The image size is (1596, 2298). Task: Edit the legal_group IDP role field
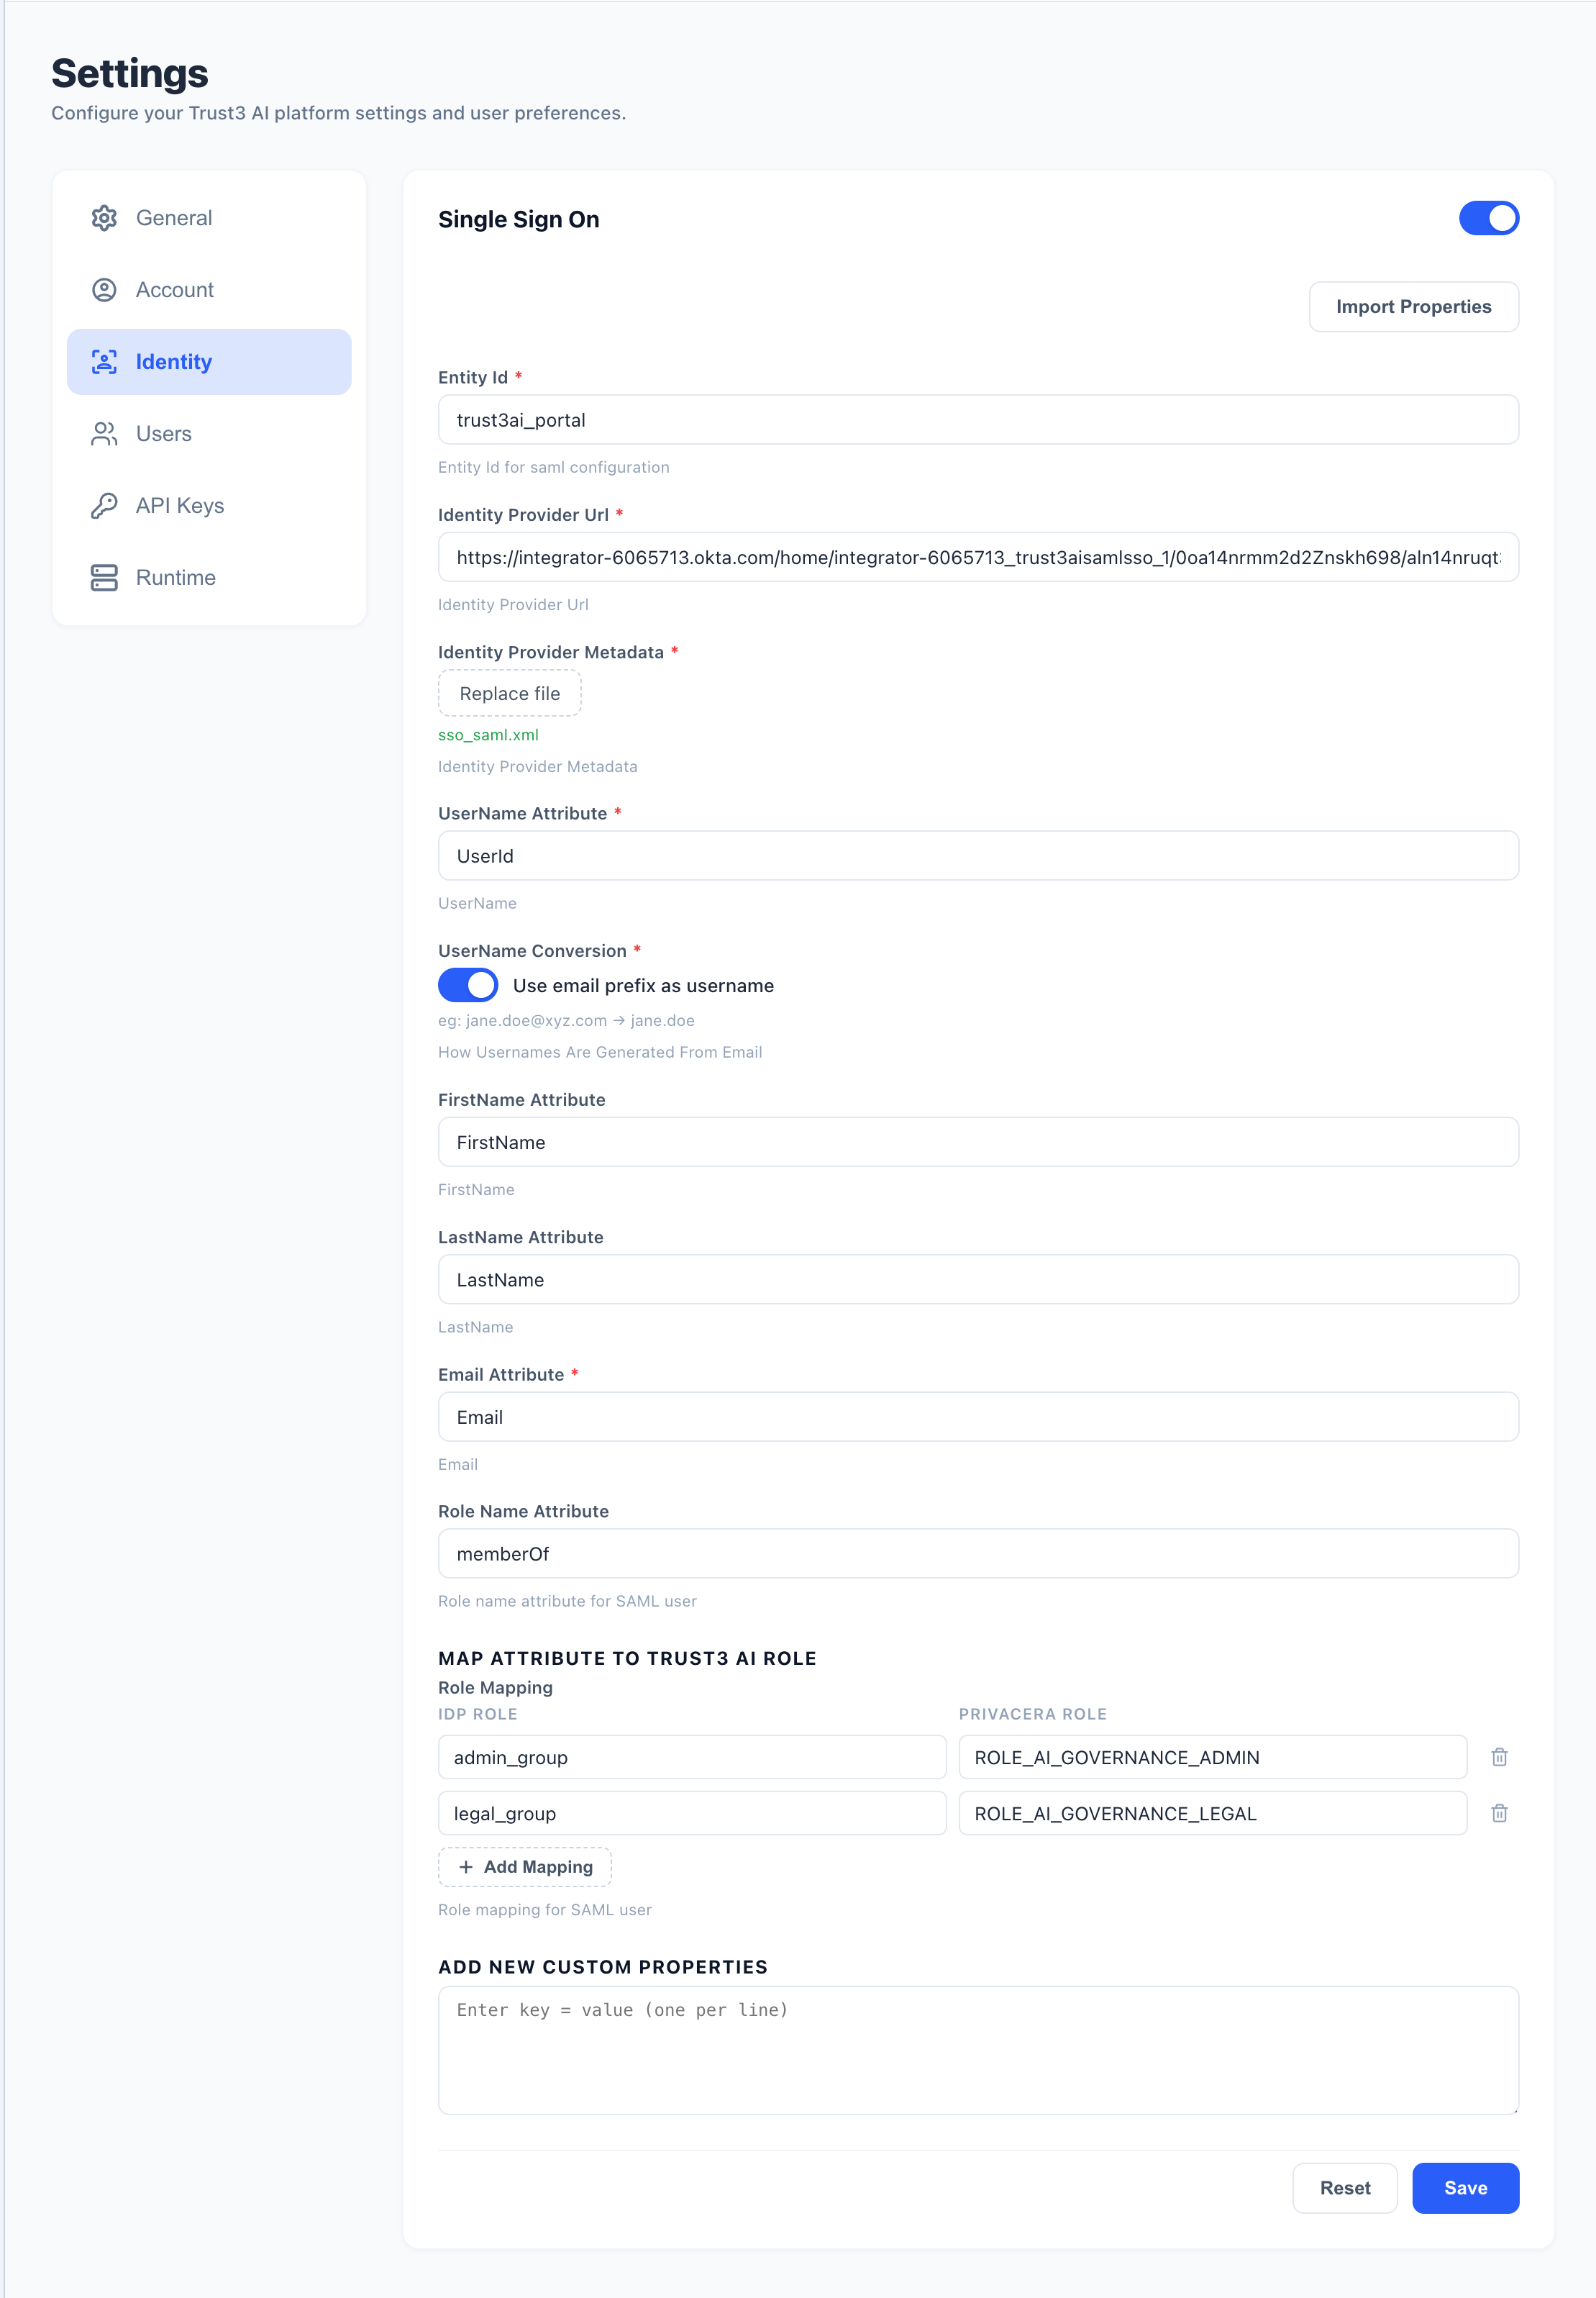click(692, 1814)
